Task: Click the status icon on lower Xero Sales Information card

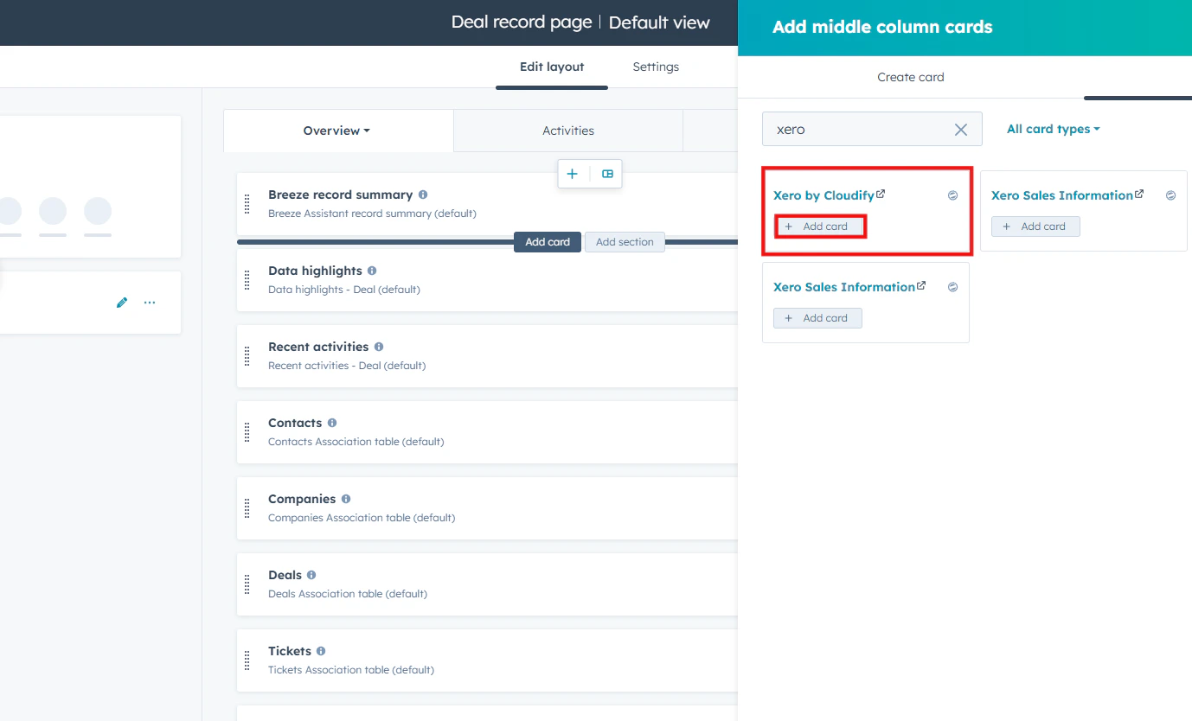Action: pos(952,287)
